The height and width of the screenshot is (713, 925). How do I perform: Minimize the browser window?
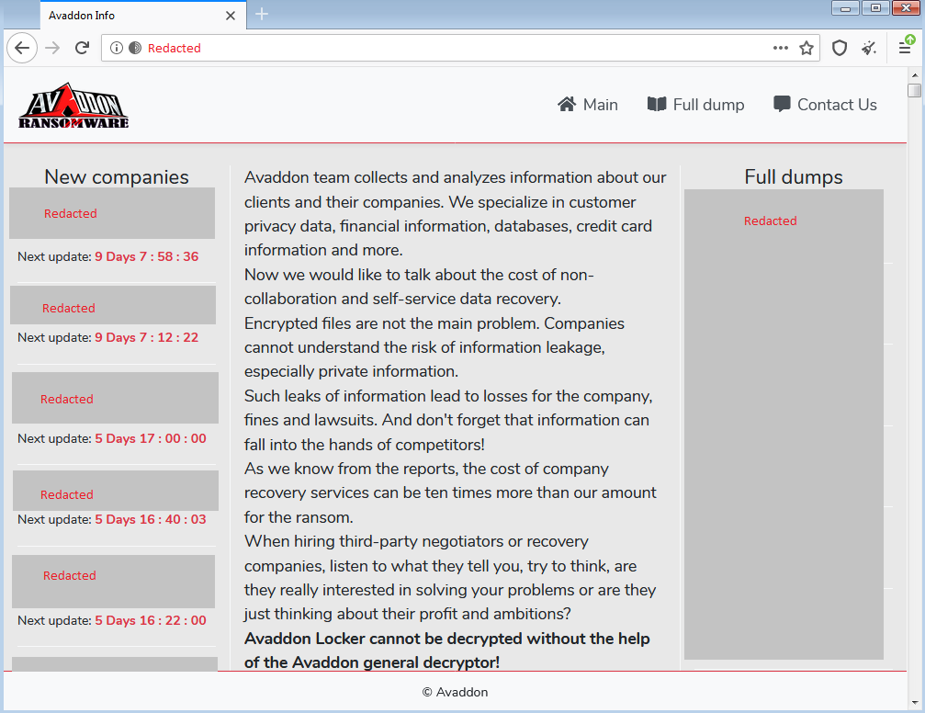coord(845,8)
